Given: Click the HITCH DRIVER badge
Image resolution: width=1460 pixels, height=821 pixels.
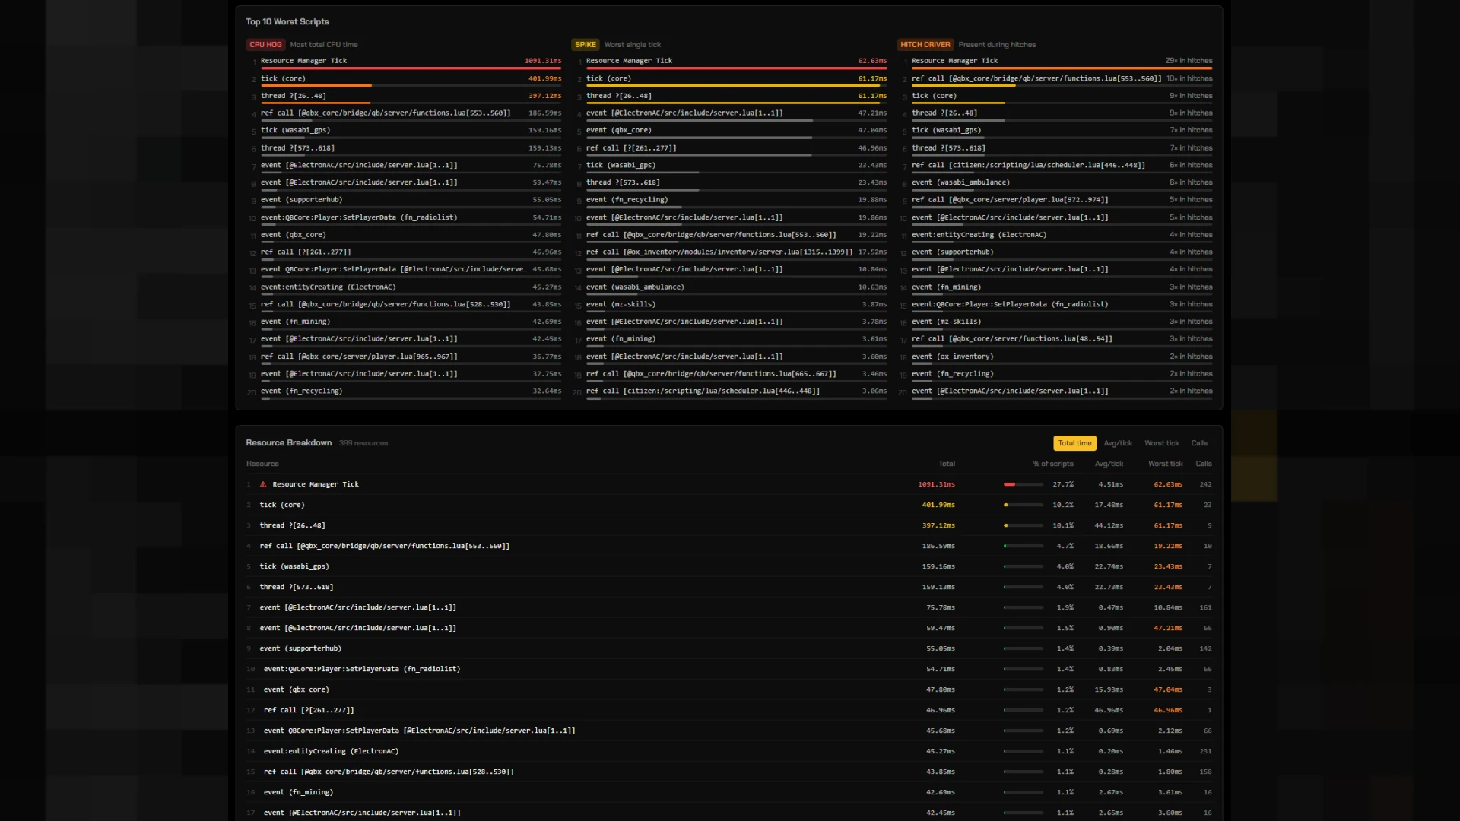Looking at the screenshot, I should [925, 45].
